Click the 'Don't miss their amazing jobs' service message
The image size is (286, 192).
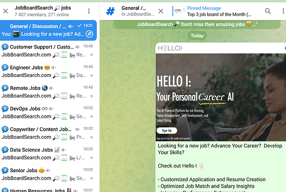(197, 24)
